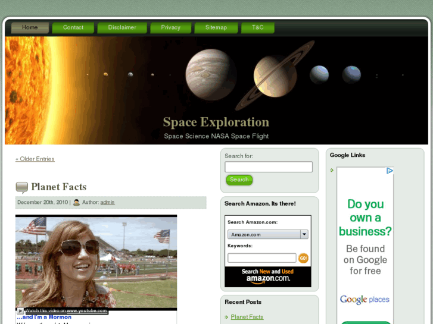The width and height of the screenshot is (433, 324).
Task: Open the Planet Facts post title
Action: (59, 187)
